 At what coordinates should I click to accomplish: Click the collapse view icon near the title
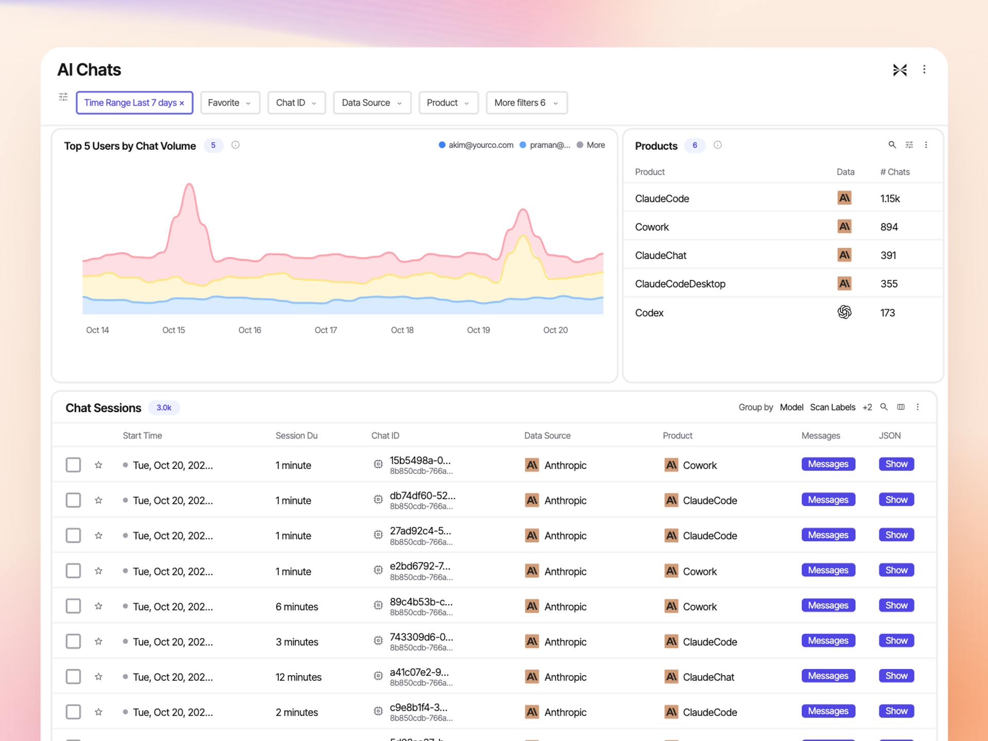coord(899,70)
